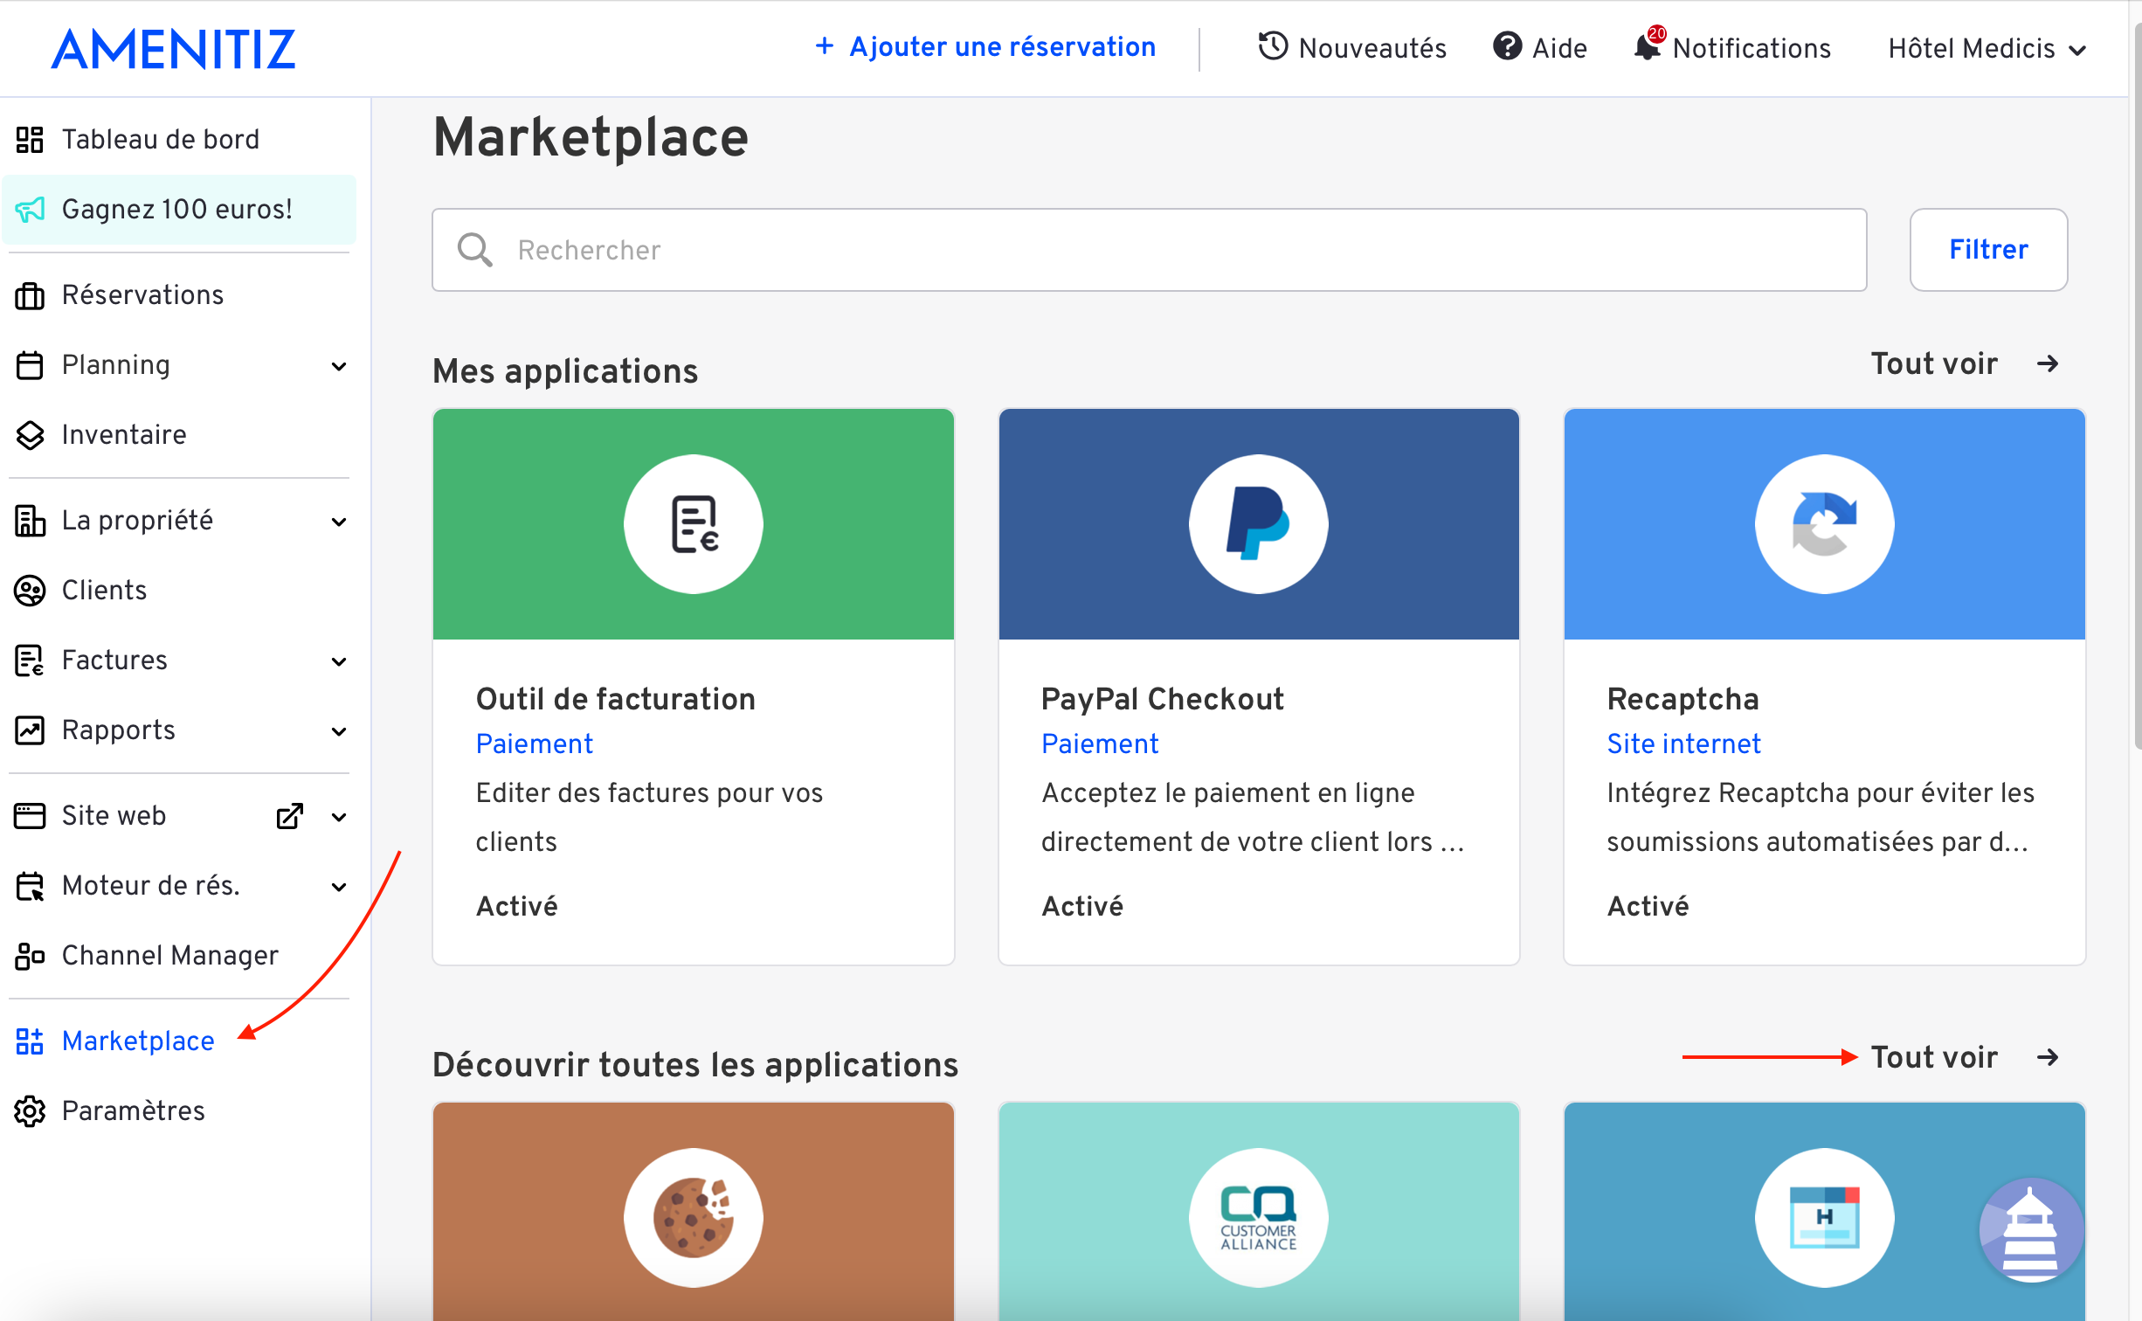
Task: Expand the La propriété submenu chevron
Action: 339,522
